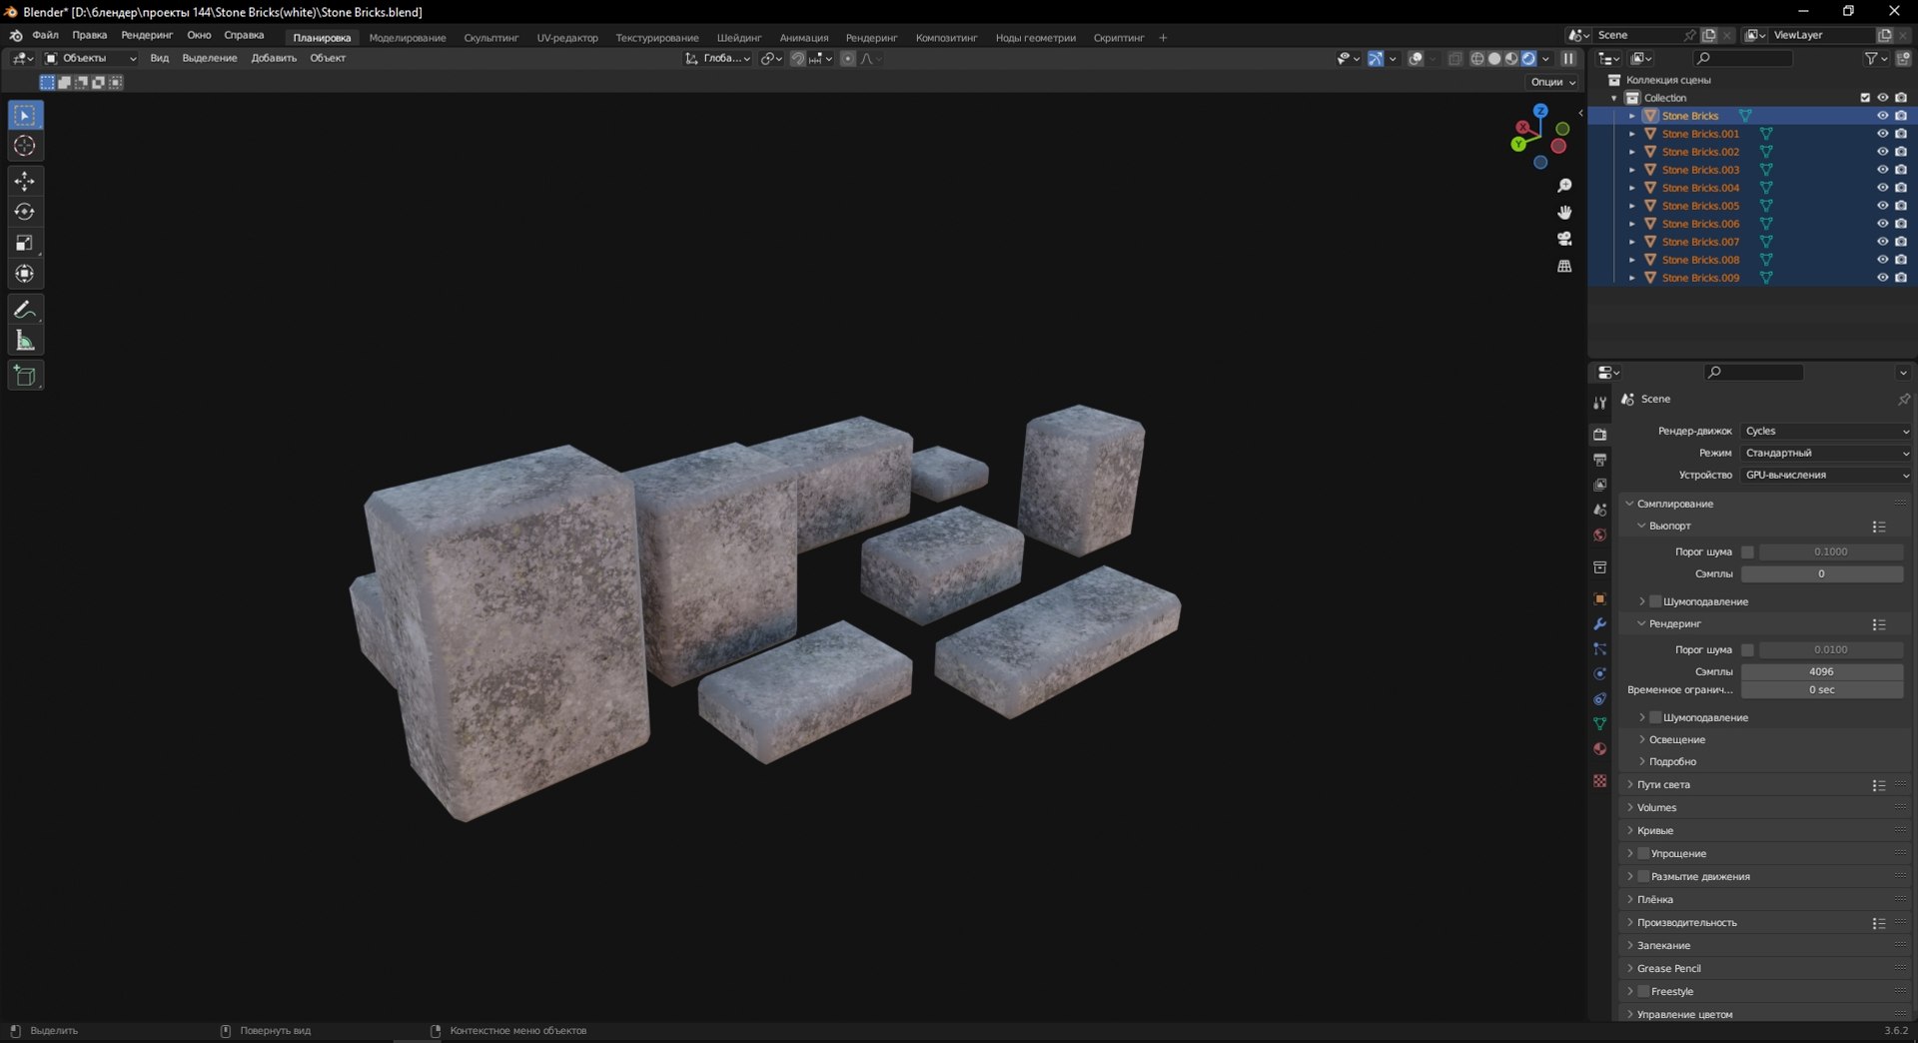Switch to Шейдинг workspace tab

pos(738,38)
